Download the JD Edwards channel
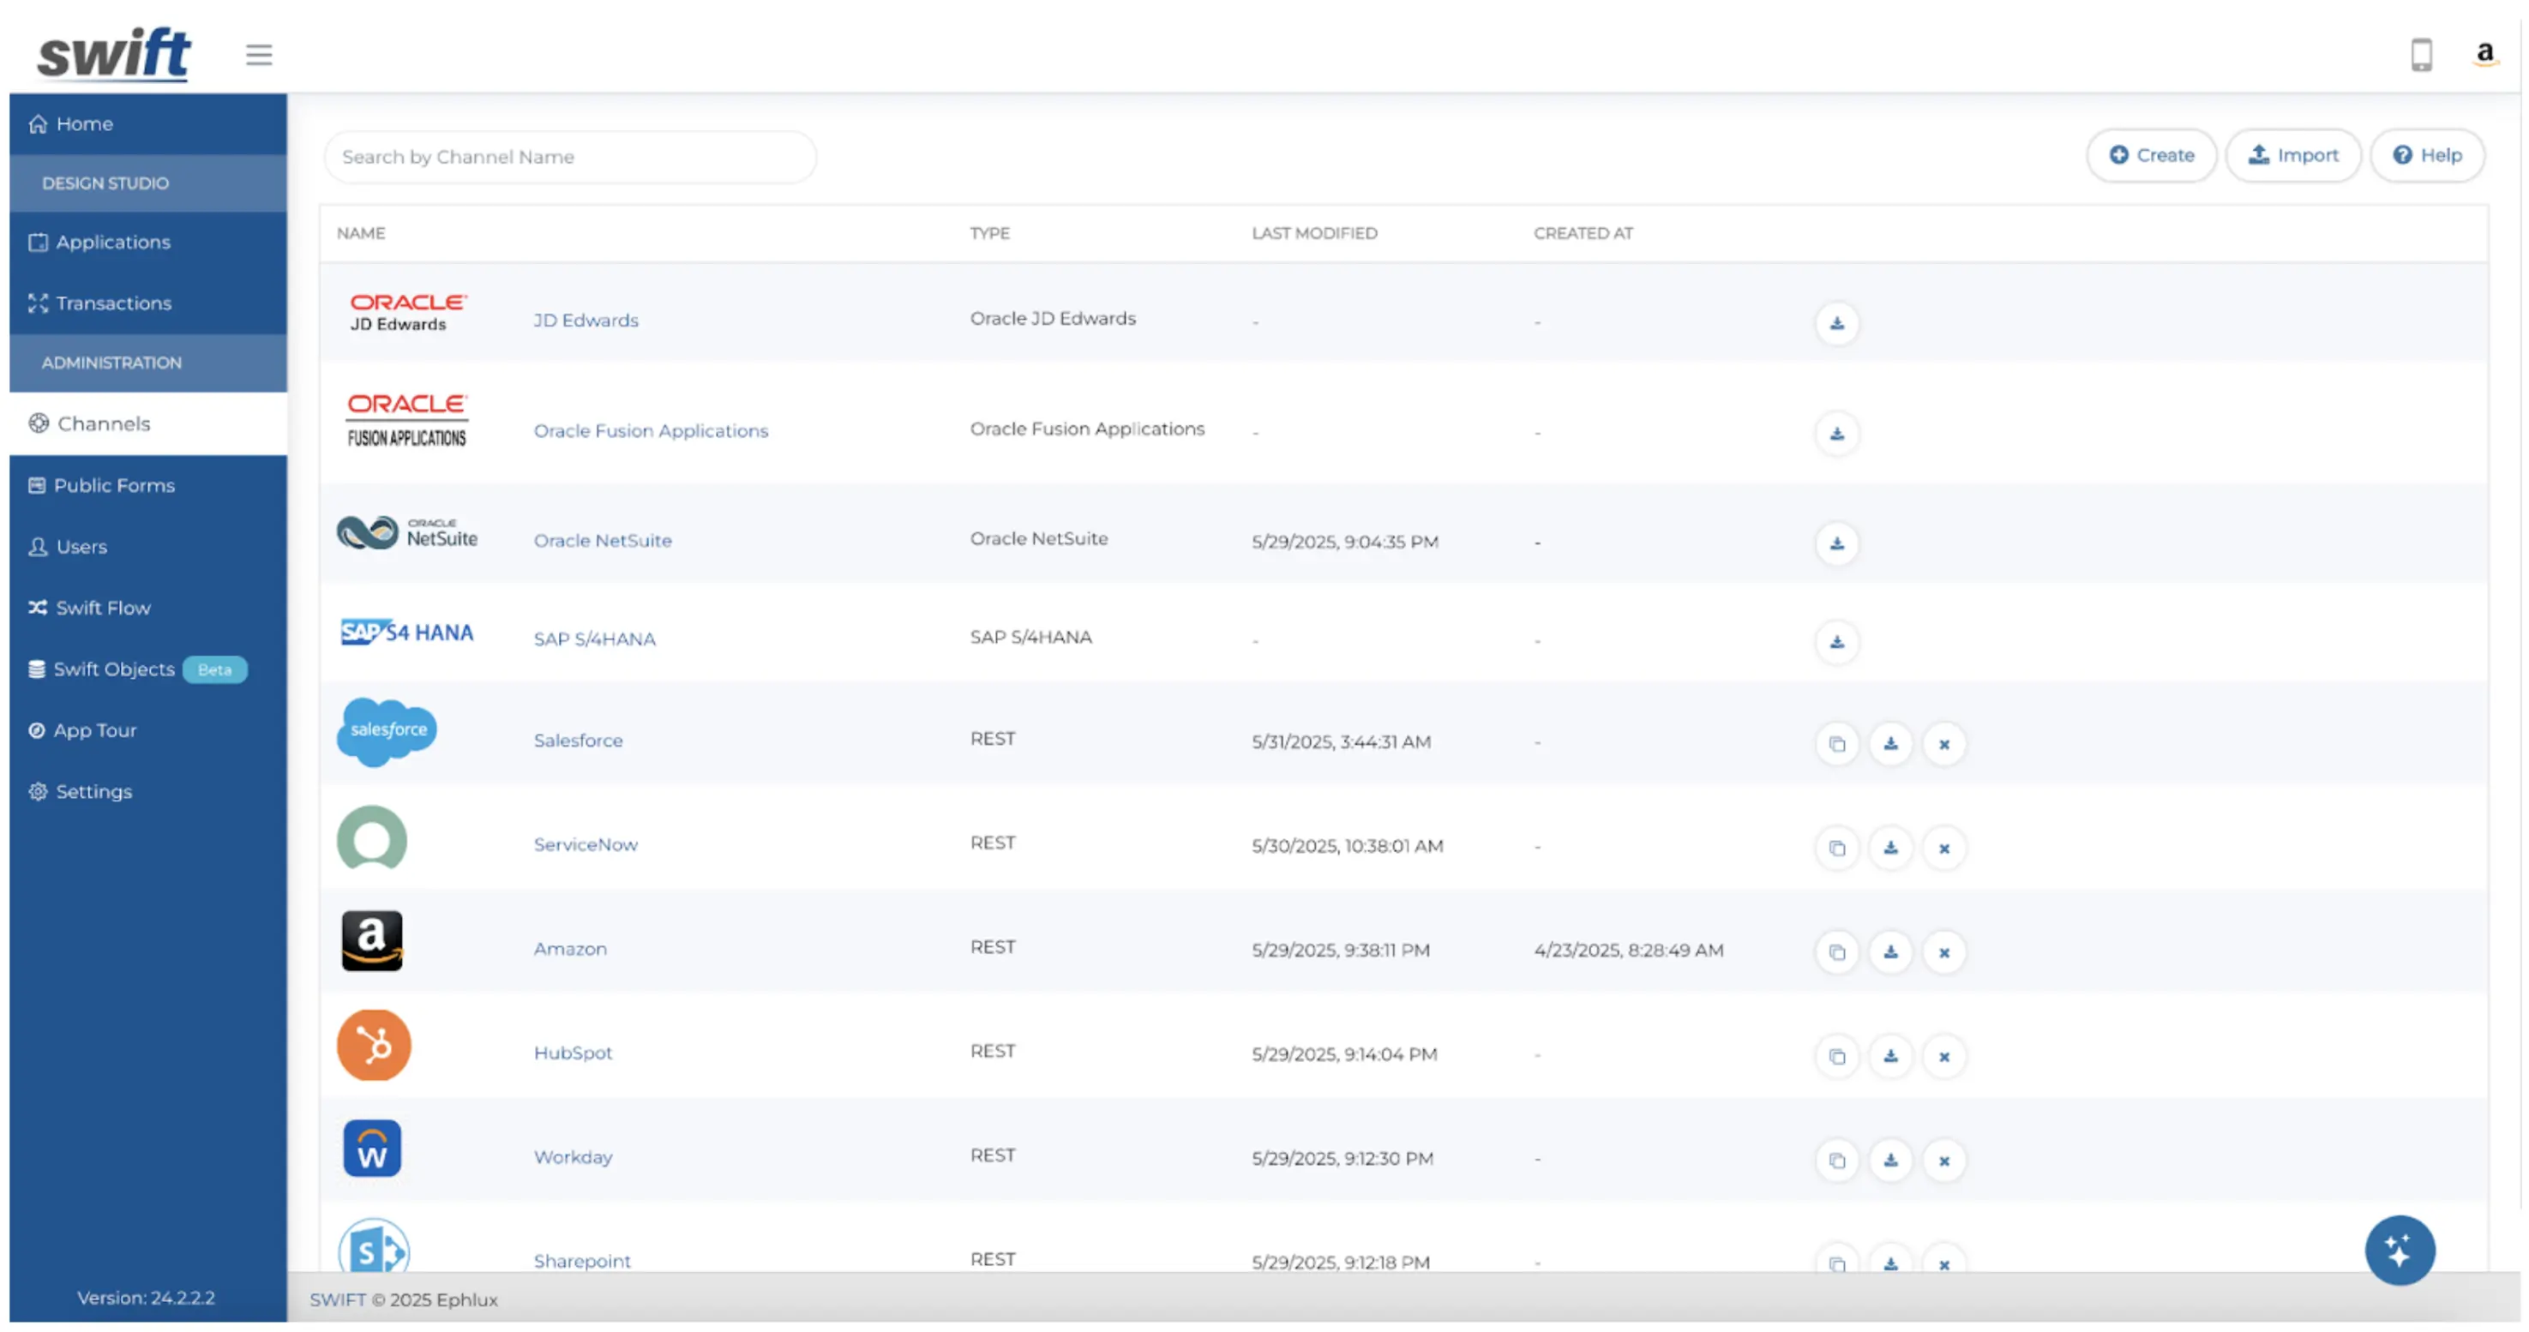This screenshot has width=2529, height=1332. (1835, 323)
